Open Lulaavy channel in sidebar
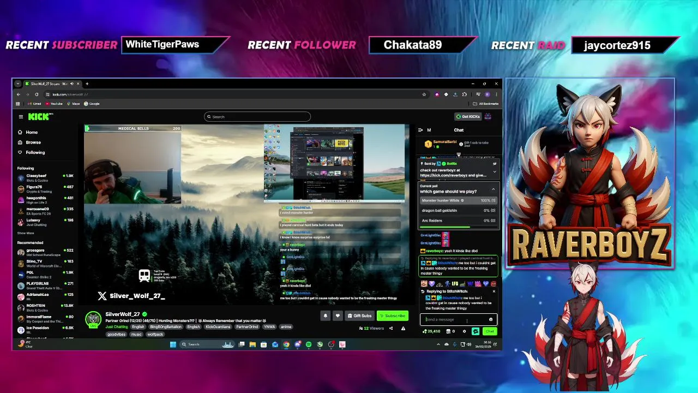 coord(45,222)
